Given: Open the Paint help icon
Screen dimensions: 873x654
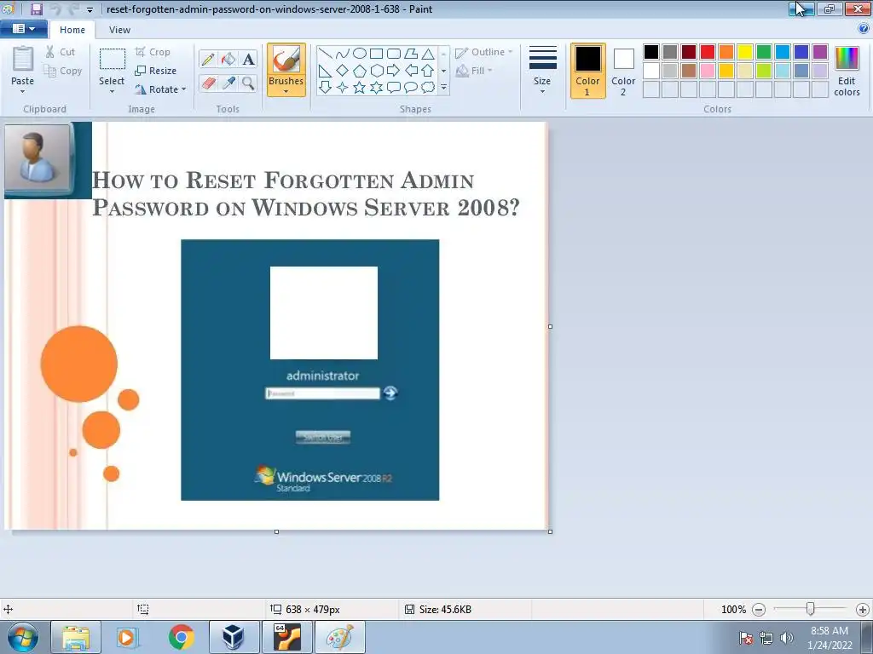Looking at the screenshot, I should pyautogui.click(x=864, y=29).
